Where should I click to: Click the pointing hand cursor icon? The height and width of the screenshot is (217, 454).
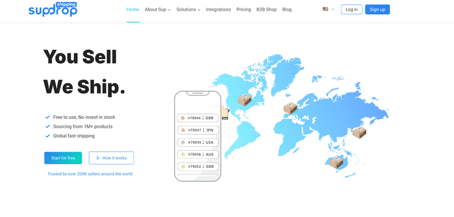click(x=225, y=112)
